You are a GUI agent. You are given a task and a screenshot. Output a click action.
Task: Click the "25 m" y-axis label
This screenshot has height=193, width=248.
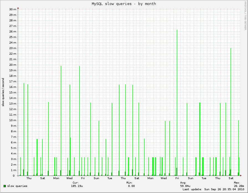(x=13, y=37)
